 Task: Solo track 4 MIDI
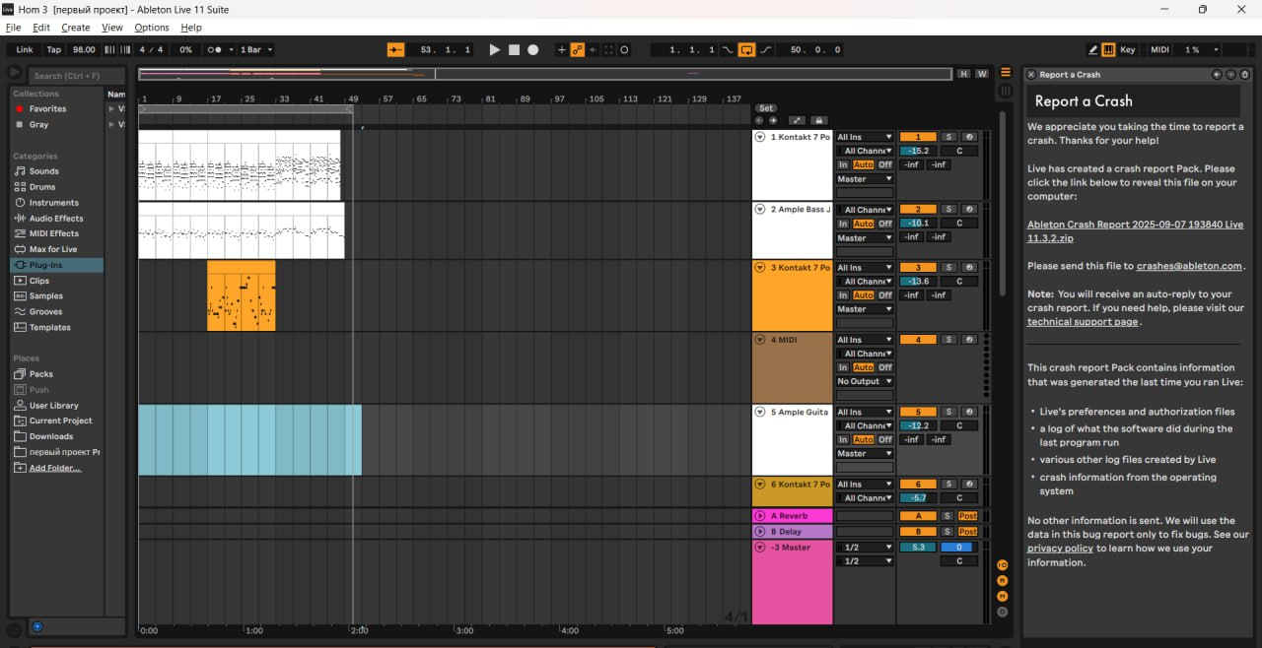point(948,340)
